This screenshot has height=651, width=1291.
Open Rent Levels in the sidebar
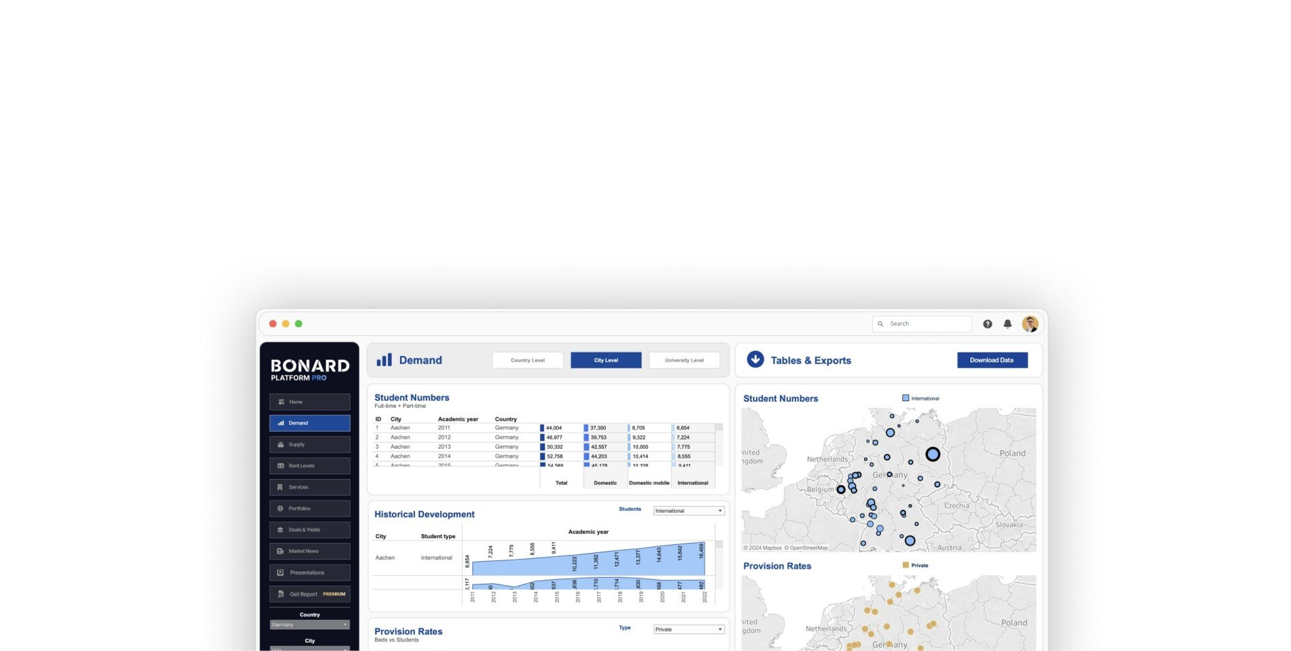click(x=309, y=466)
